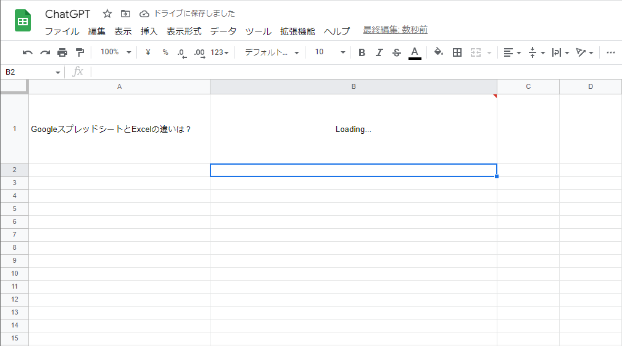Click the B2 name box

coord(28,72)
